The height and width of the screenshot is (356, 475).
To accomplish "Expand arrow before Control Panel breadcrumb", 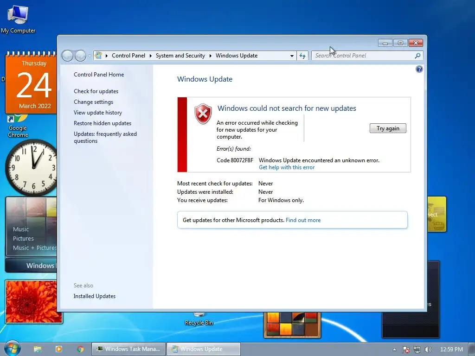I will (107, 56).
